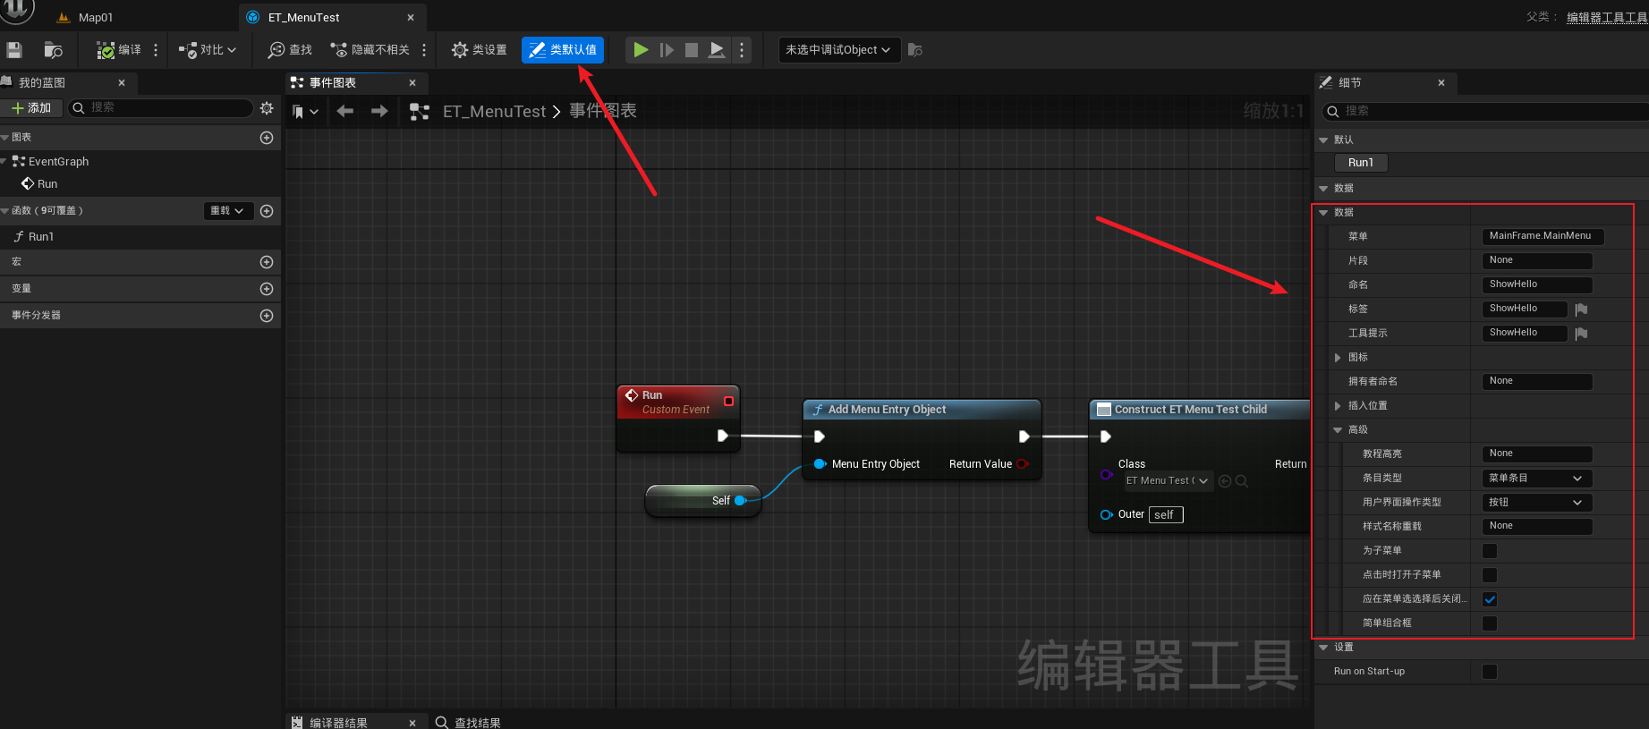This screenshot has width=1649, height=729.
Task: Click the stop simulation icon
Action: (691, 50)
